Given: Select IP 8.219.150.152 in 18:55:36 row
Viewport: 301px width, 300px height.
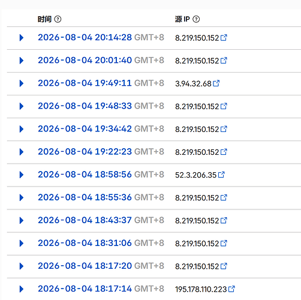Looking at the screenshot, I should [x=197, y=198].
